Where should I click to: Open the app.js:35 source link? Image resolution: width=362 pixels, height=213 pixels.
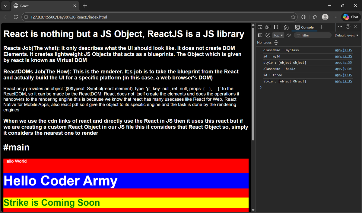pyautogui.click(x=343, y=50)
